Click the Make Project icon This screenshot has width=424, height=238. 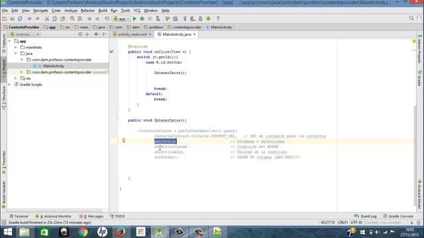(x=107, y=19)
